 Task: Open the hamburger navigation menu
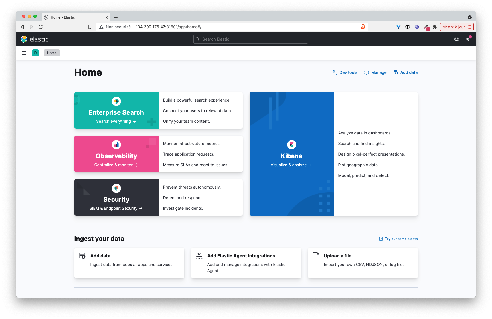(24, 53)
